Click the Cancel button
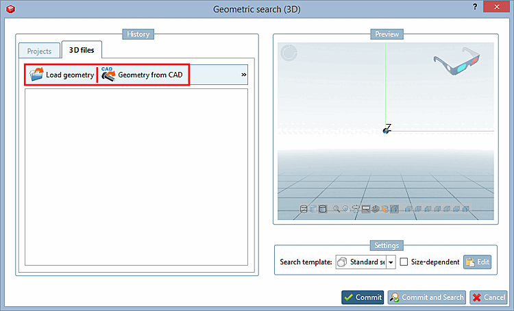 click(489, 297)
